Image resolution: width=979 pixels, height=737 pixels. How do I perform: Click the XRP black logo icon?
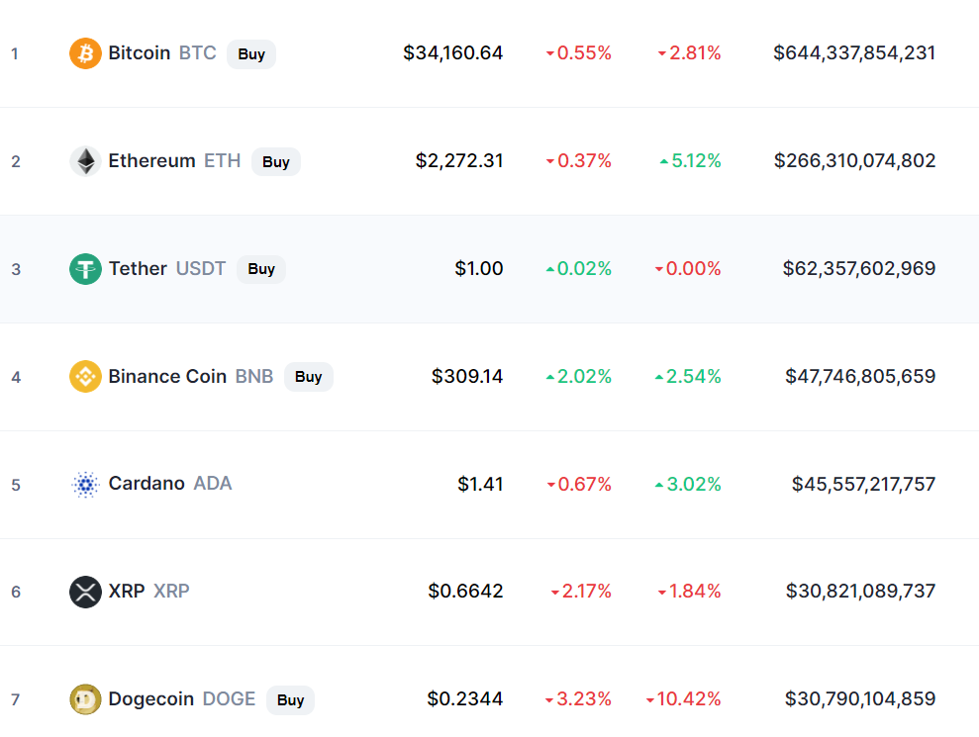(x=85, y=592)
